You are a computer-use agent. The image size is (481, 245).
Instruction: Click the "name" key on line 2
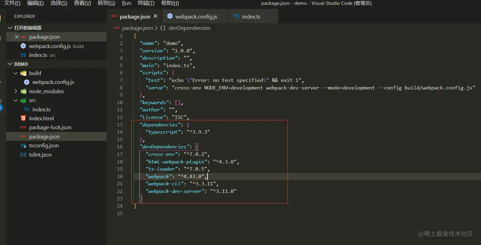tap(148, 43)
